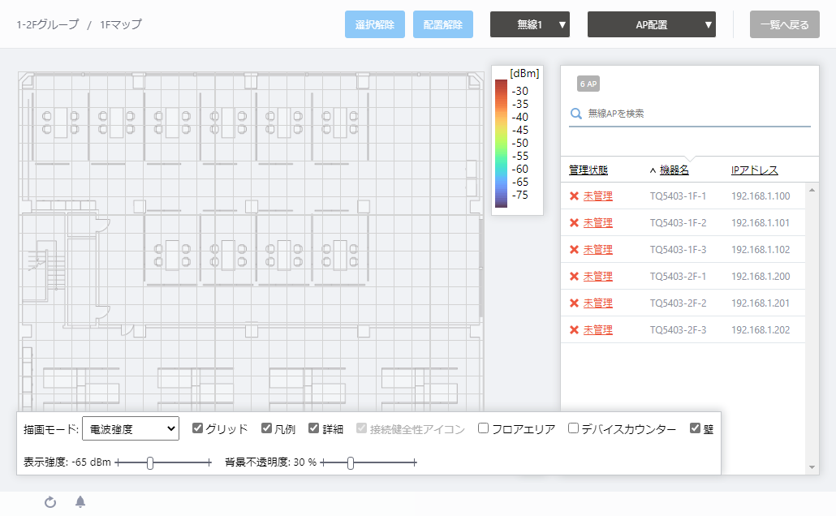The height and width of the screenshot is (516, 836).
Task: Click the magnifier icon in AP search
Action: (576, 114)
